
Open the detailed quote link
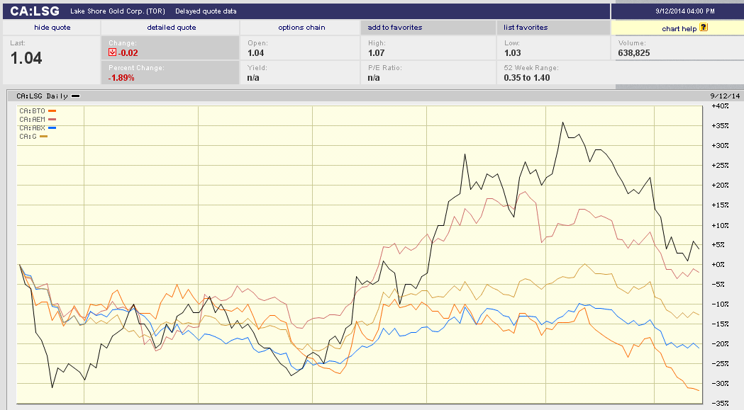(x=172, y=28)
